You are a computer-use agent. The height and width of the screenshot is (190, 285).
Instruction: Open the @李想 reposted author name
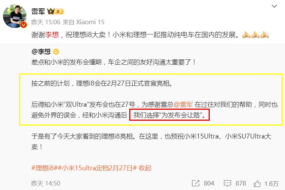tap(41, 52)
